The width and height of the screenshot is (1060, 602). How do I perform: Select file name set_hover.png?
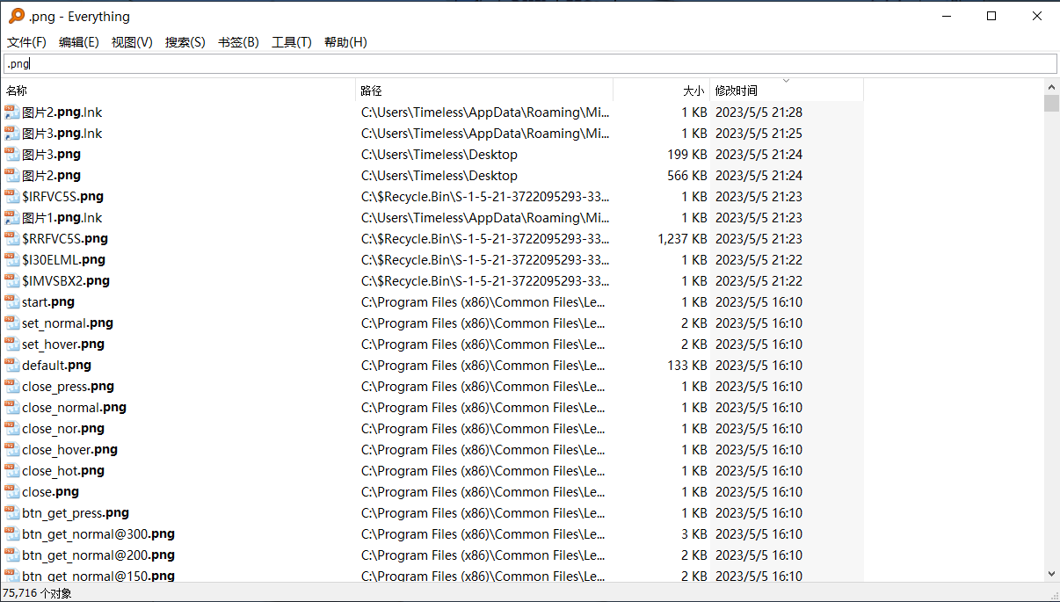(63, 344)
